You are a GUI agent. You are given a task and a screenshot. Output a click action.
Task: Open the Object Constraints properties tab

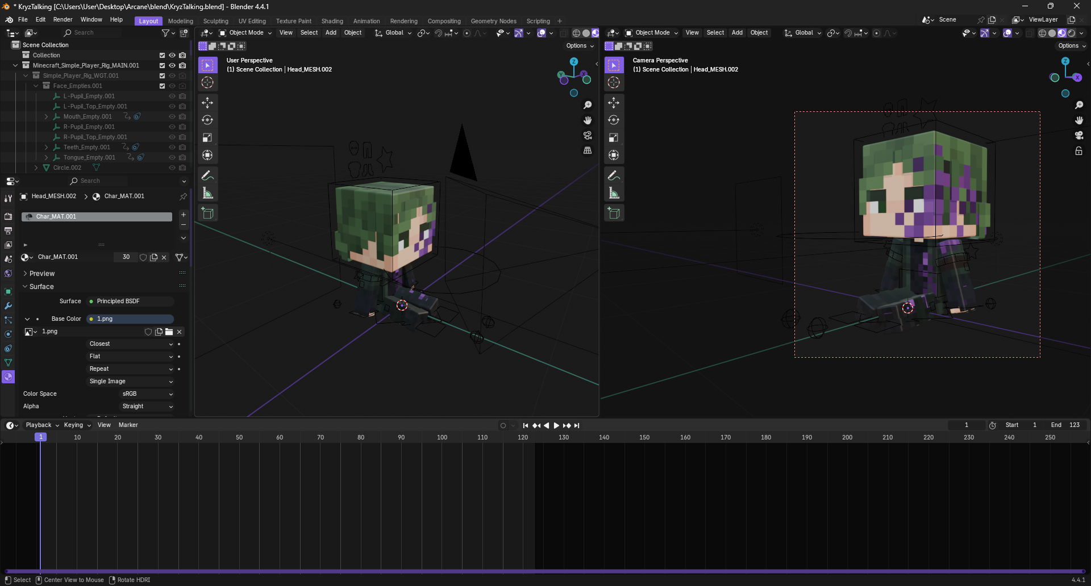pyautogui.click(x=8, y=349)
